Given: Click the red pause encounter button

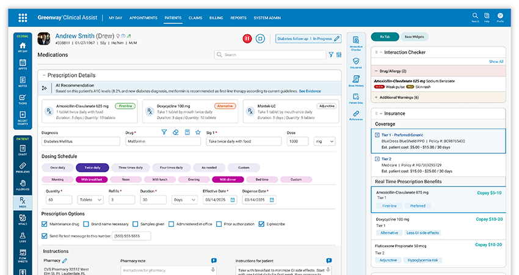Looking at the screenshot, I should pos(247,38).
